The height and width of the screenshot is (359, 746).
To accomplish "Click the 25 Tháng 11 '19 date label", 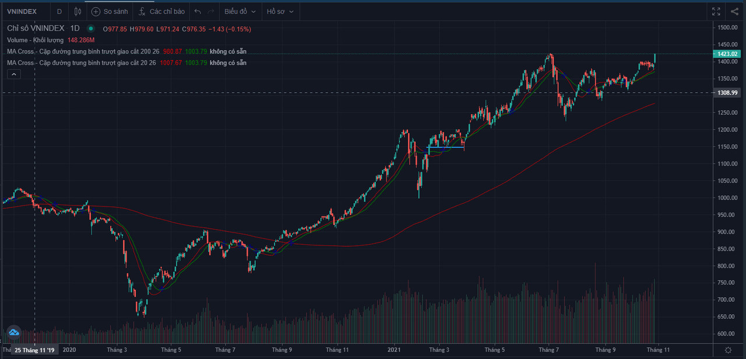I will (35, 350).
